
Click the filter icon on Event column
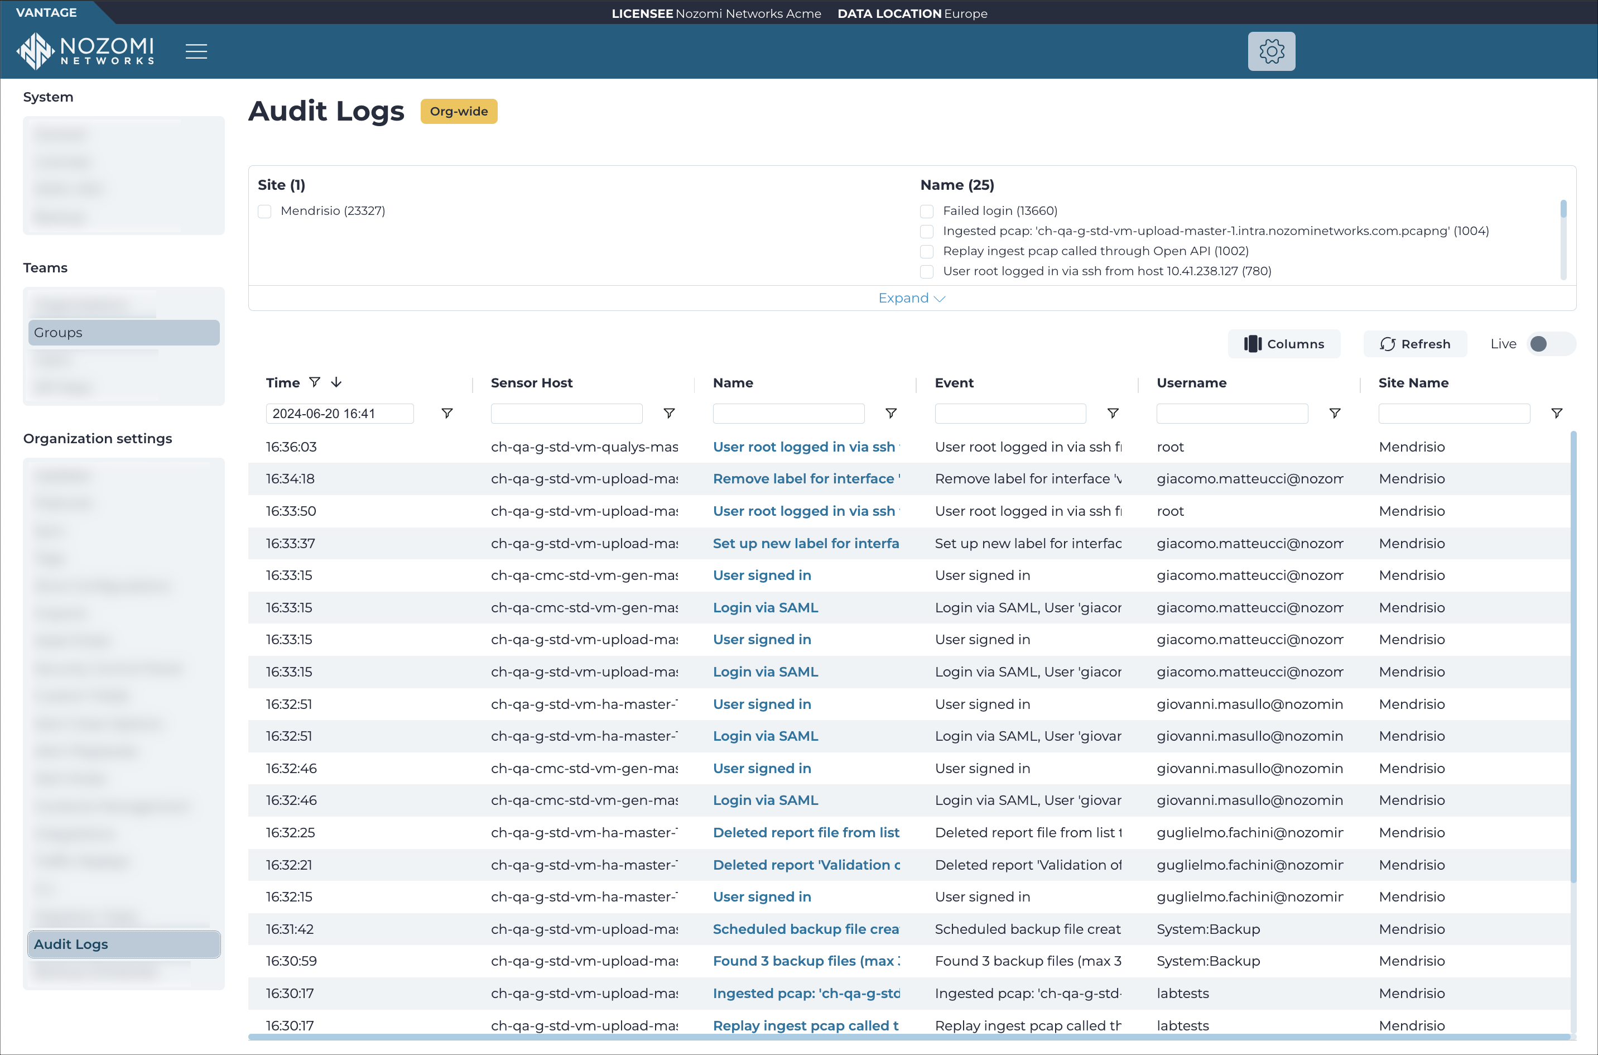1112,412
